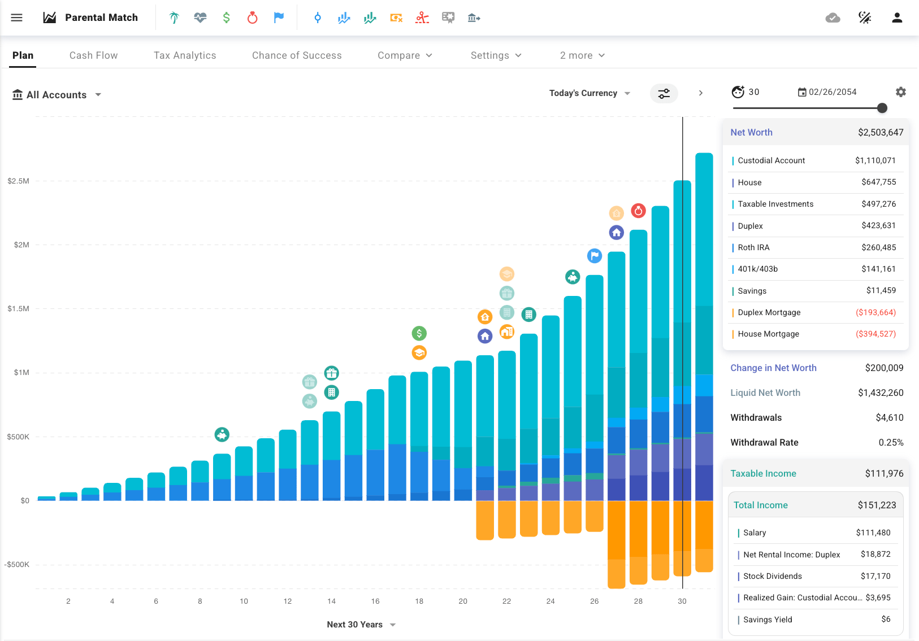Select the Duplex Mortgage row
Screen dimensions: 919x641
pyautogui.click(x=816, y=312)
